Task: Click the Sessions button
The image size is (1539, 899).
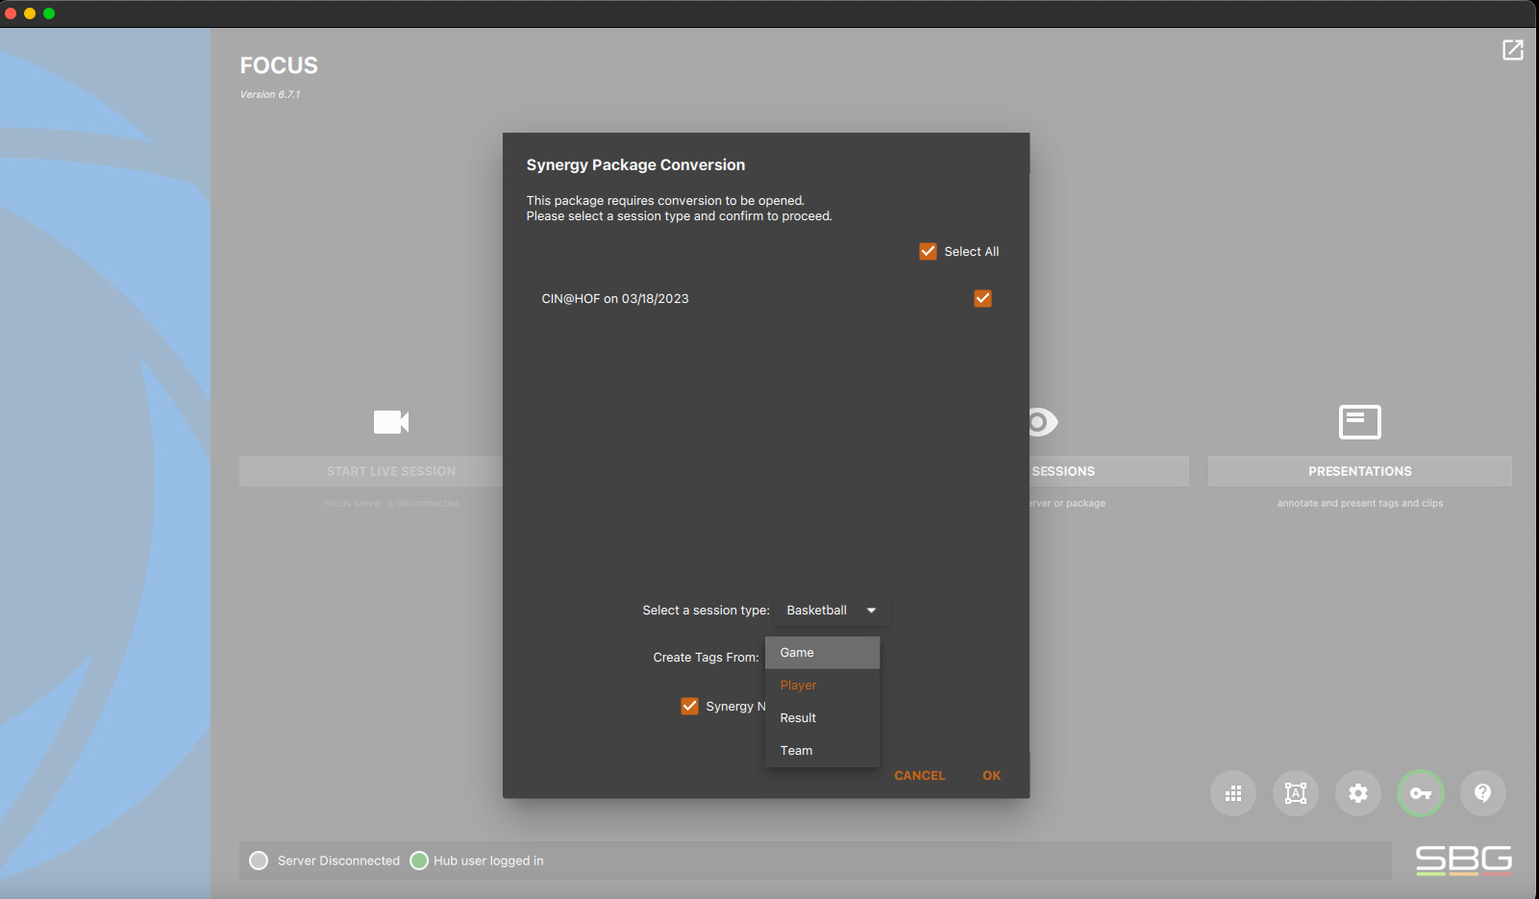Action: coord(1109,471)
